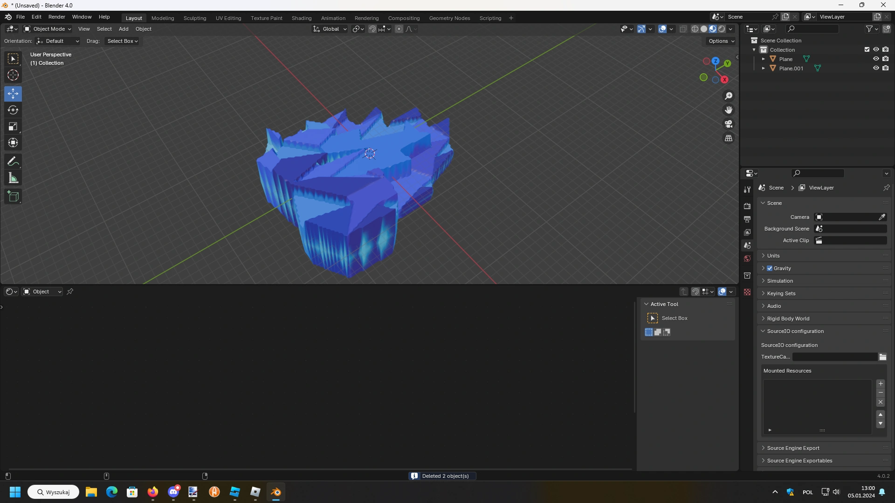The image size is (895, 503).
Task: Open the Shading workspace tab
Action: pyautogui.click(x=301, y=18)
